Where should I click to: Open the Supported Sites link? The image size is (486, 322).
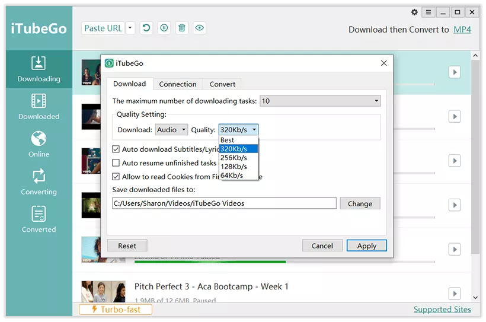pos(442,310)
